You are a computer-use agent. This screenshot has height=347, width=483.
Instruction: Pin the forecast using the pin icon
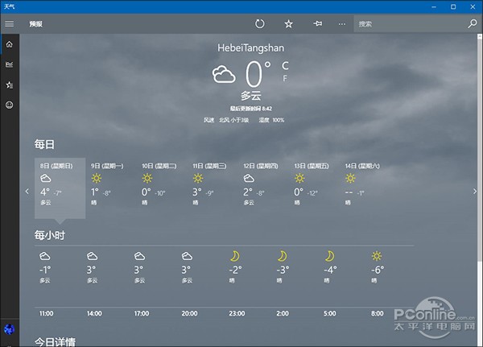(x=318, y=23)
